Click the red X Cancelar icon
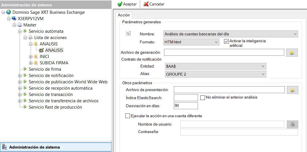307x152 pixels. [146, 4]
